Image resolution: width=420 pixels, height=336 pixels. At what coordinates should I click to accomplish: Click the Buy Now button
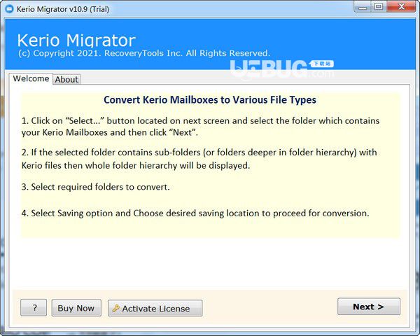pyautogui.click(x=76, y=308)
